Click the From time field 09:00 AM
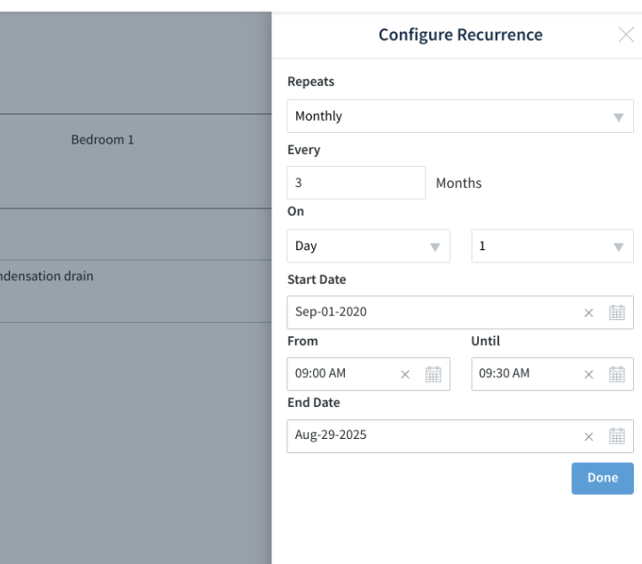Image resolution: width=642 pixels, height=564 pixels. click(369, 374)
